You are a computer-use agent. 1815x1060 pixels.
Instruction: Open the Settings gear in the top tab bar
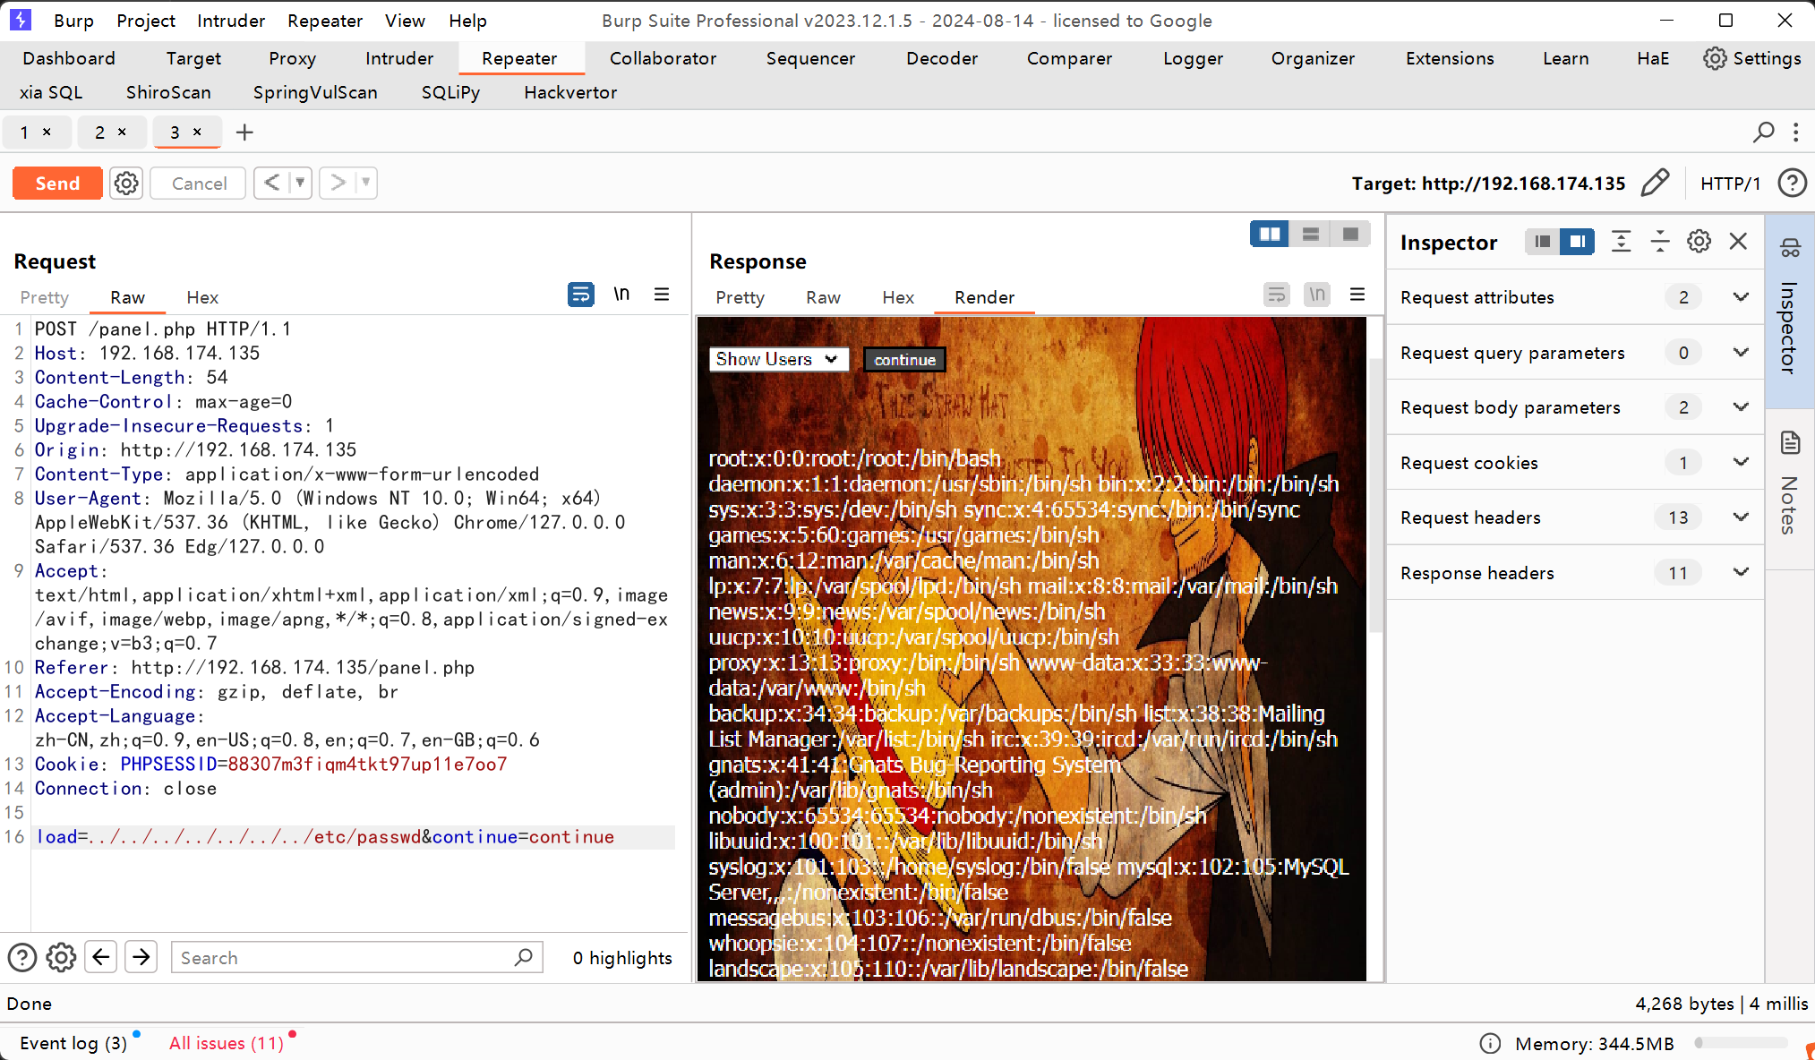[1714, 58]
